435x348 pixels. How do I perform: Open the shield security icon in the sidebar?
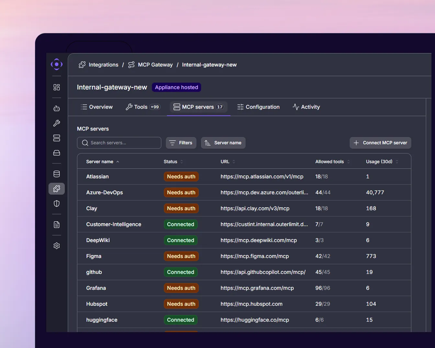click(57, 203)
